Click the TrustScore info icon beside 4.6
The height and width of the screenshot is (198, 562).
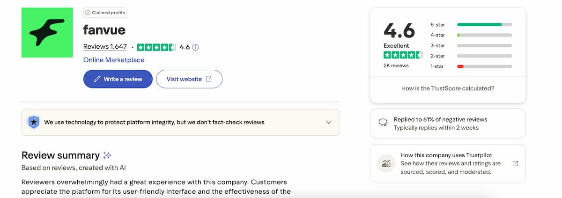coord(196,47)
